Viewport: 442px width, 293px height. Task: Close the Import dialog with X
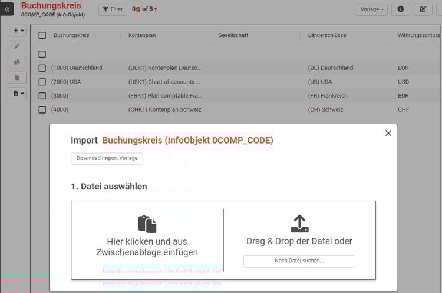pos(388,133)
